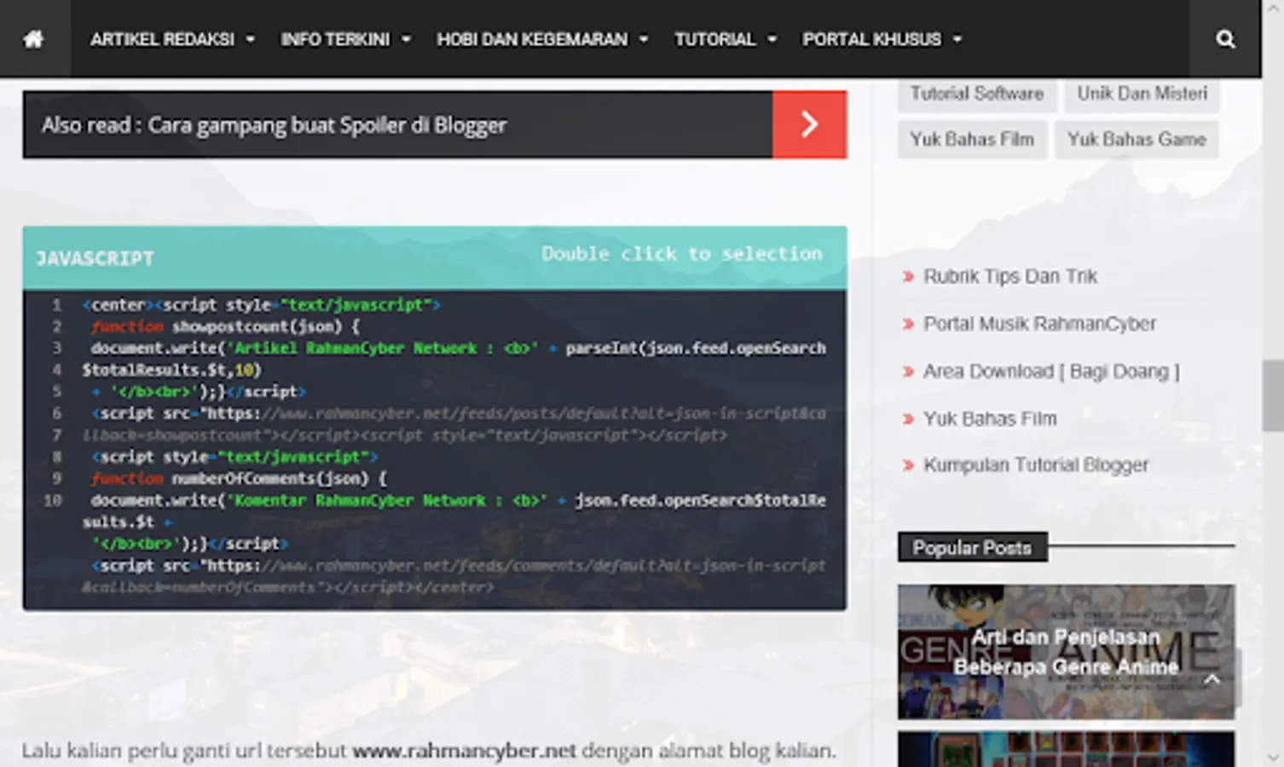Select the Yuk Bahas Game tag

click(x=1137, y=140)
